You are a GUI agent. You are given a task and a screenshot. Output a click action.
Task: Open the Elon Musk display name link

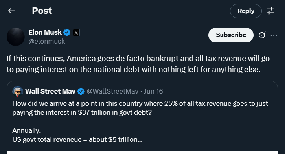45,32
